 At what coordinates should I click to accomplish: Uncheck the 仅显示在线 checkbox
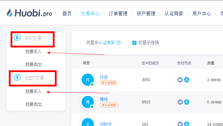click(134, 43)
